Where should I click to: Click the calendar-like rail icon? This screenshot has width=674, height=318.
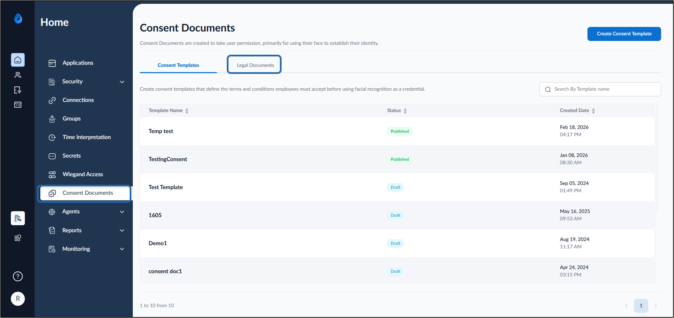[18, 105]
